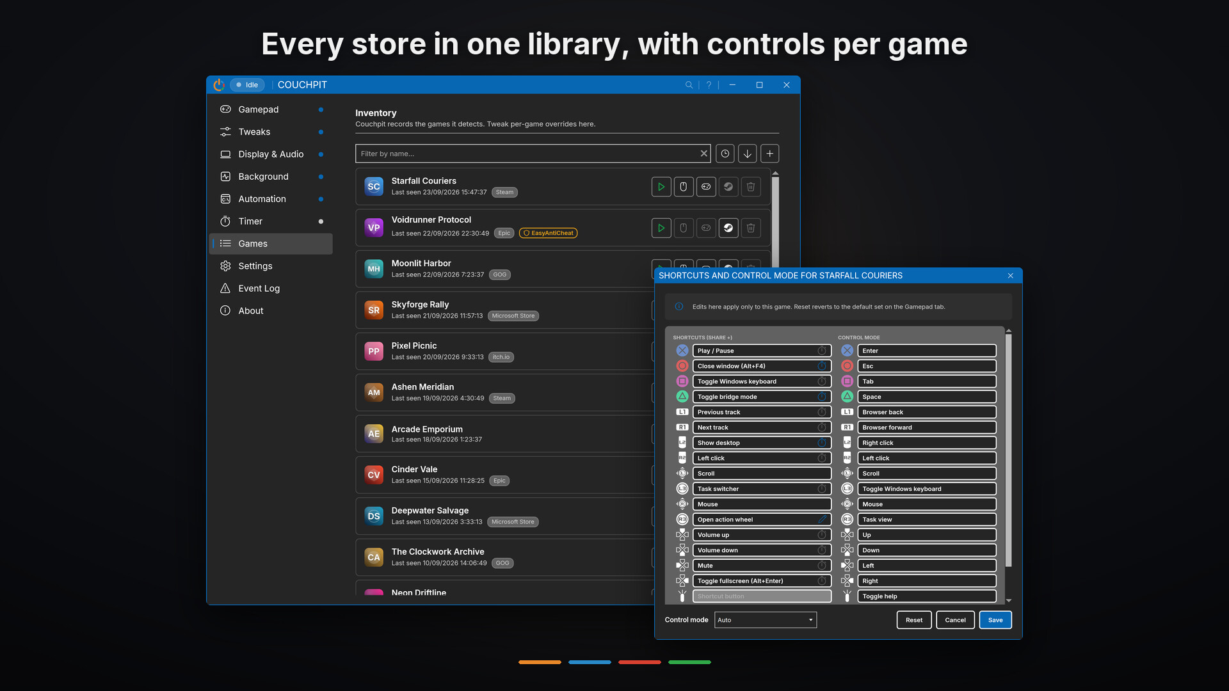Image resolution: width=1229 pixels, height=691 pixels.
Task: Save the shortcuts for Starfall Couriers
Action: (995, 620)
